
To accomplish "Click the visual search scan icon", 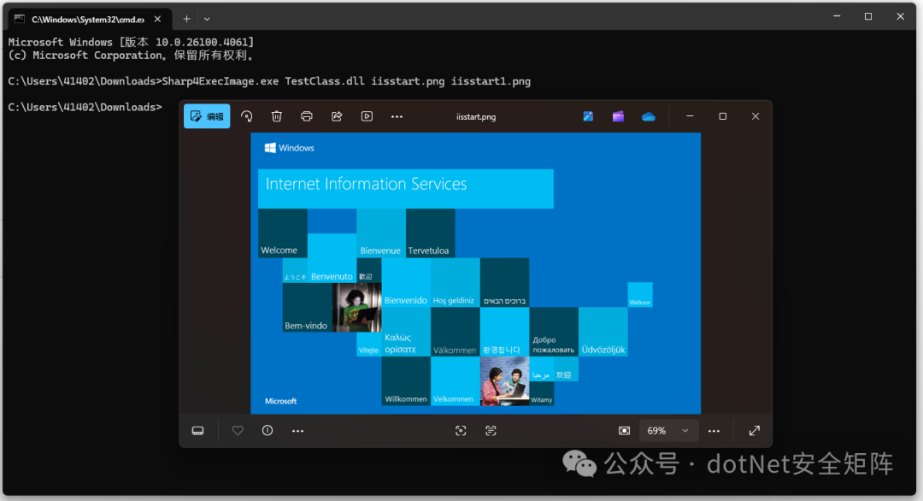I will pos(461,431).
